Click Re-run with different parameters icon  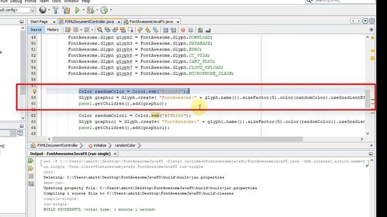[x=31, y=169]
